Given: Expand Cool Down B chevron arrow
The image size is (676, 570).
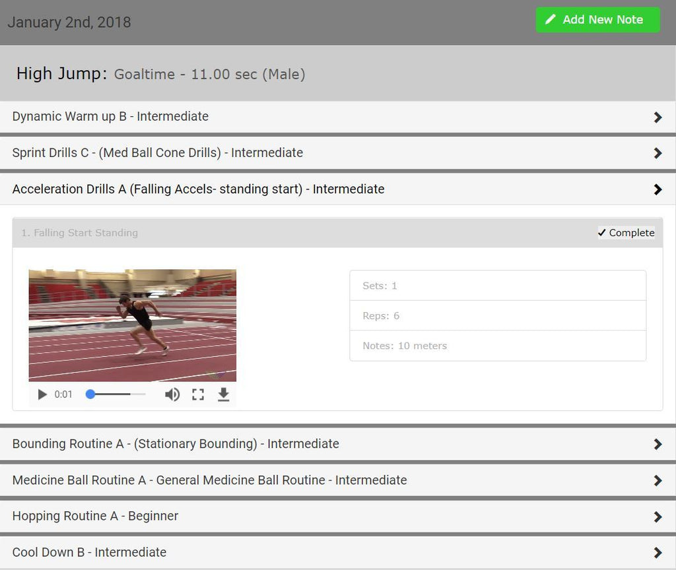Looking at the screenshot, I should 658,553.
